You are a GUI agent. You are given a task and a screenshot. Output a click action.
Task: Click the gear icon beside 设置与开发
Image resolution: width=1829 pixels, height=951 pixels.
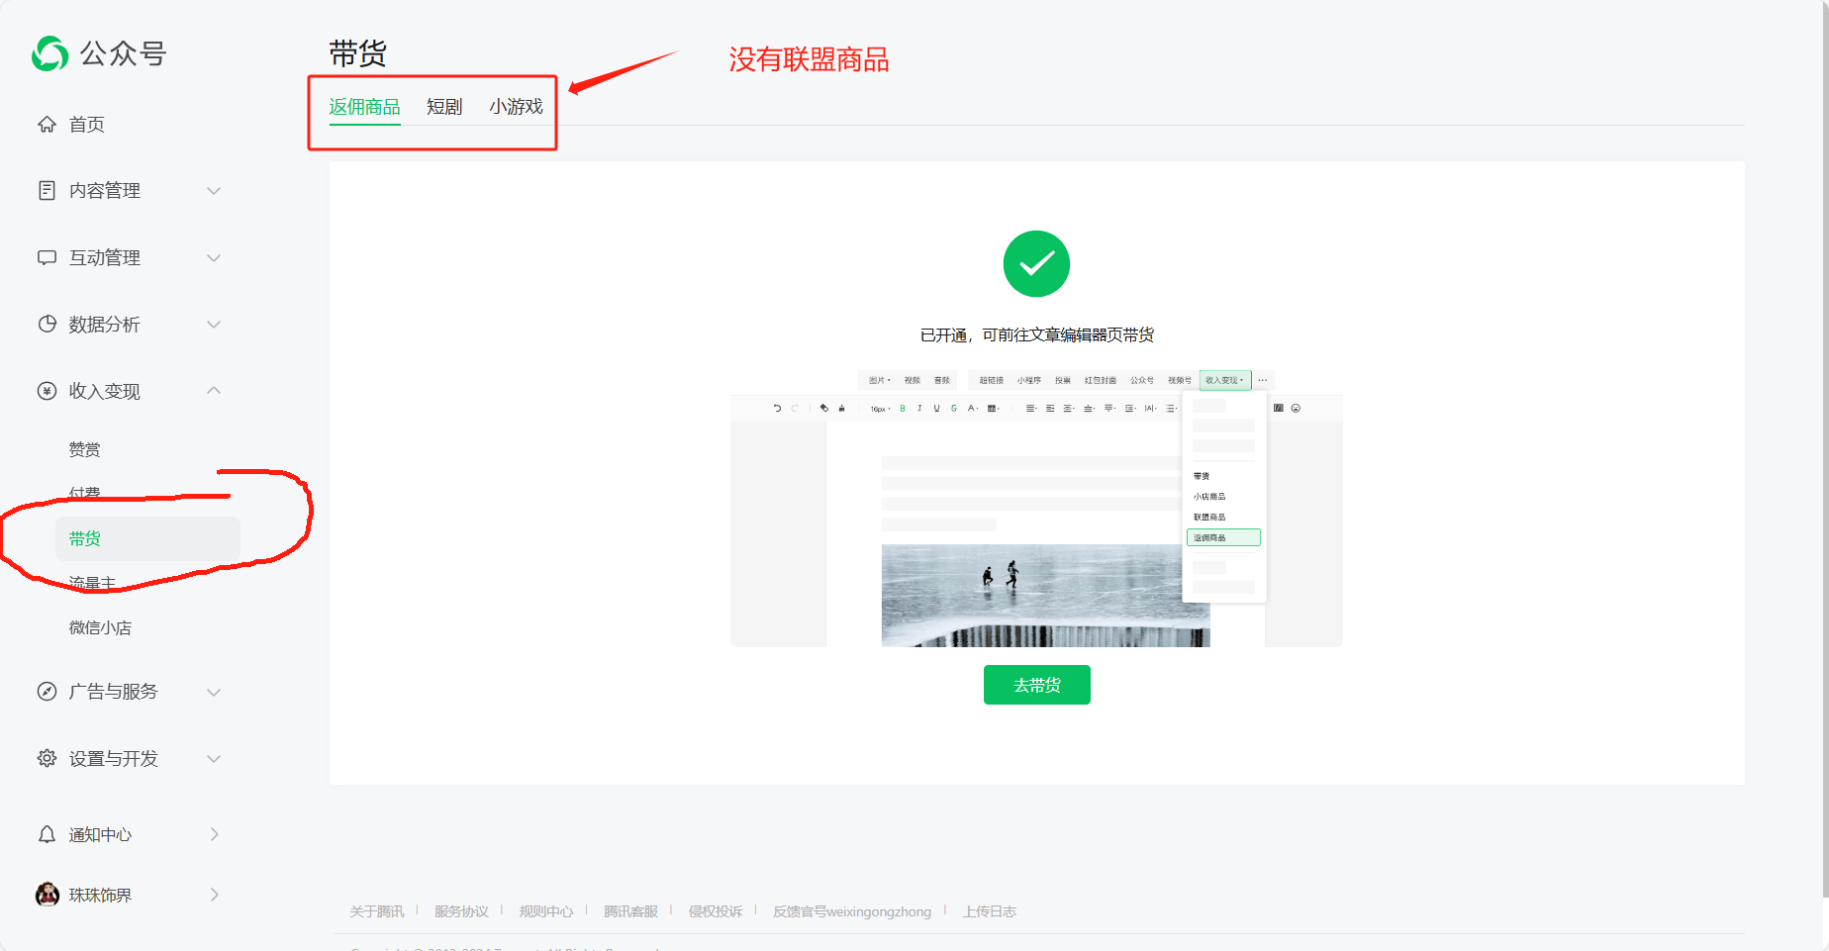47,758
